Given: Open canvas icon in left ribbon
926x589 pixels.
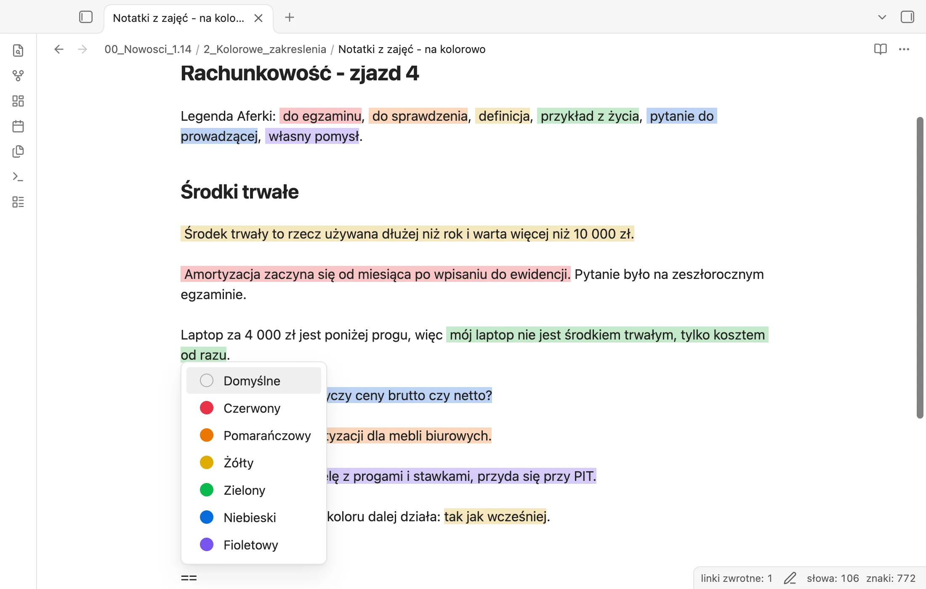Looking at the screenshot, I should (x=18, y=101).
